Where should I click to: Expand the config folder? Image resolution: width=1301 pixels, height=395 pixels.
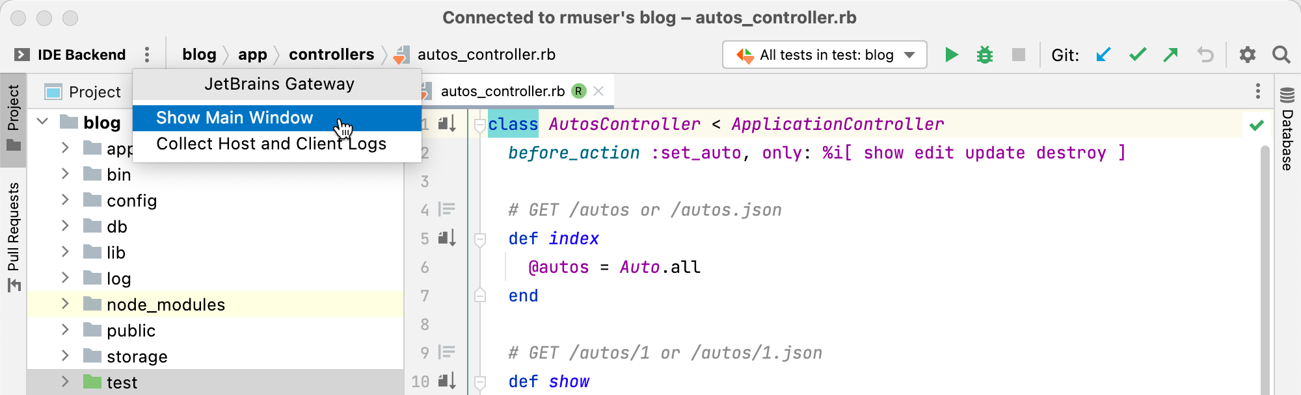pyautogui.click(x=65, y=200)
